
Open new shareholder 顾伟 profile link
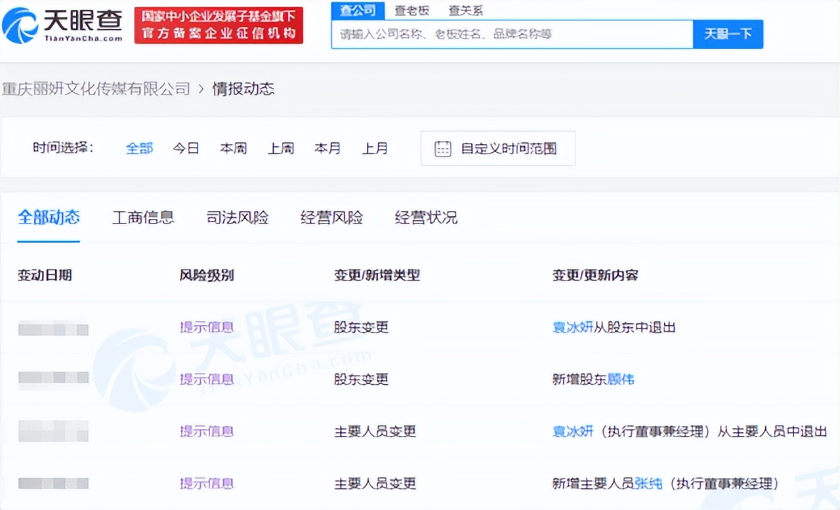[622, 379]
